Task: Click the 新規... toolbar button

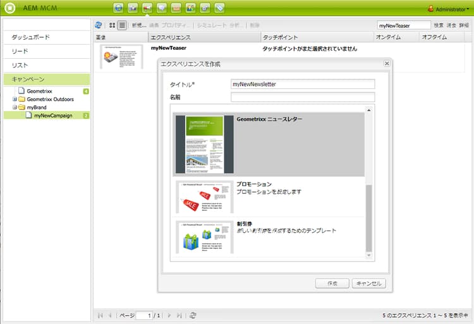Action: click(x=139, y=25)
